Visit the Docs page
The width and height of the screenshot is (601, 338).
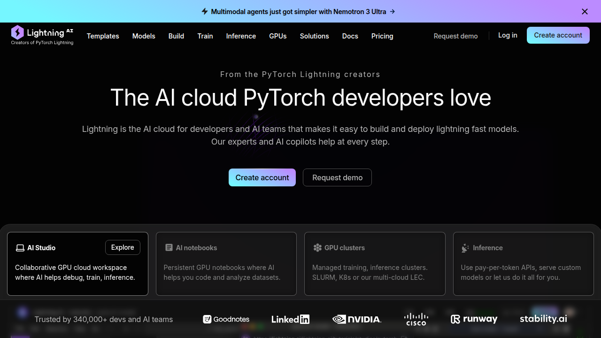click(x=350, y=36)
